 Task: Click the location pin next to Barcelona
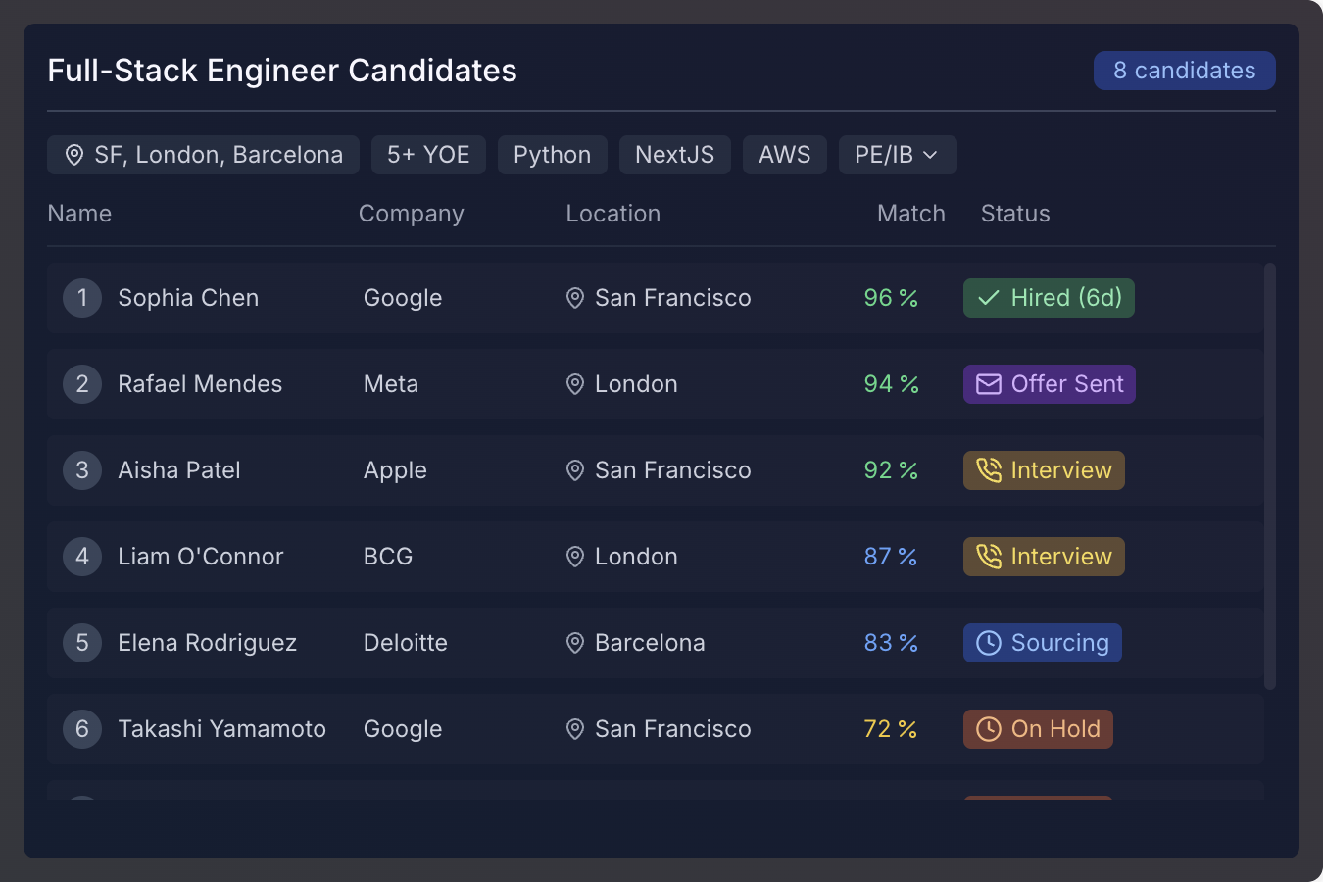pyautogui.click(x=574, y=643)
